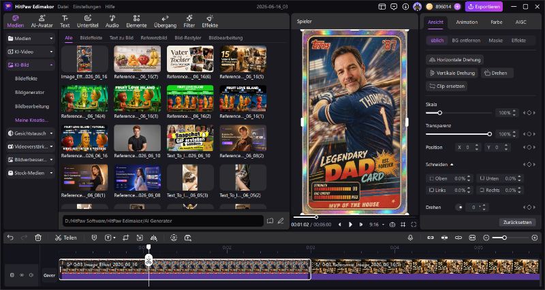The height and width of the screenshot is (290, 545).
Task: Click the mirror flip icon in timeline toolbar
Action: pos(154,238)
